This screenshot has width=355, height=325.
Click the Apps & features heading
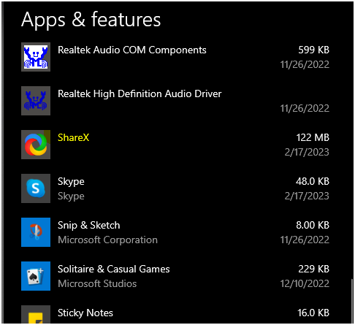(91, 20)
